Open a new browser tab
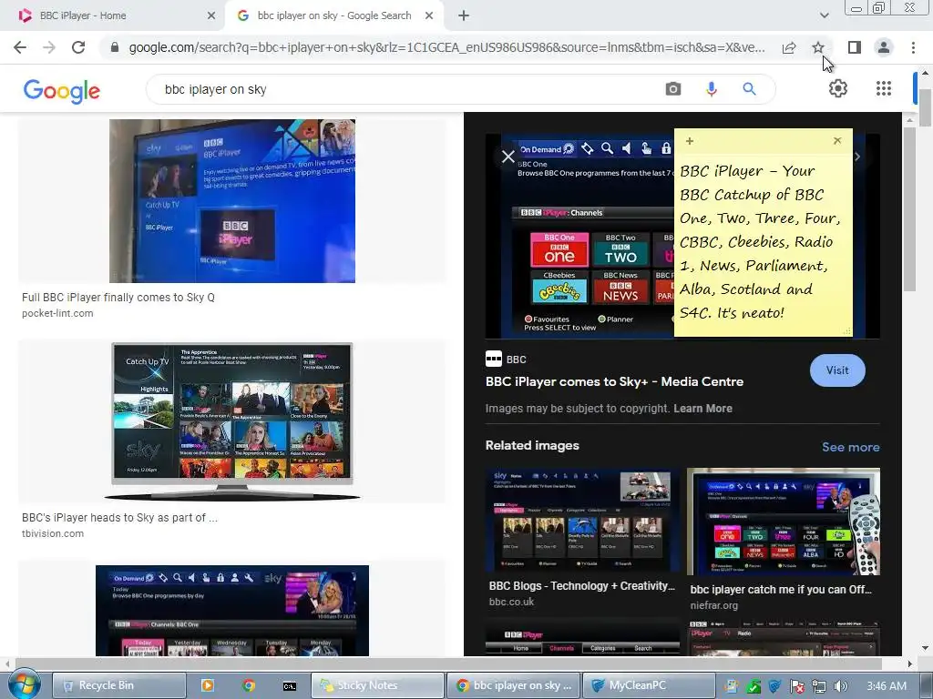The height and width of the screenshot is (699, 933). click(464, 16)
